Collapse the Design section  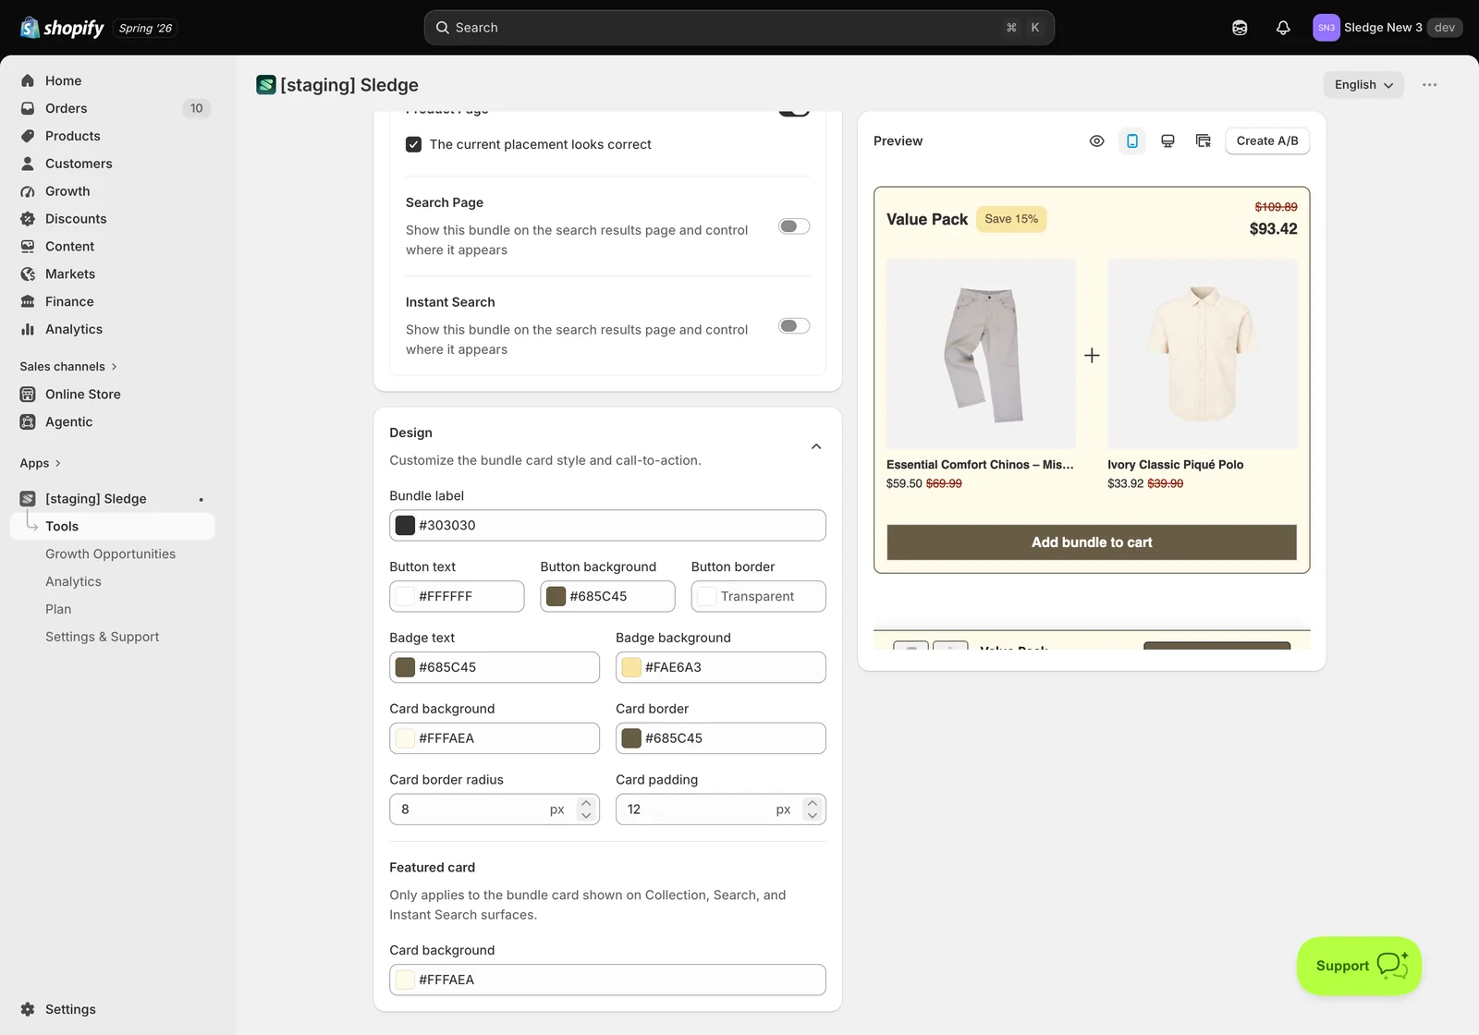(x=816, y=446)
